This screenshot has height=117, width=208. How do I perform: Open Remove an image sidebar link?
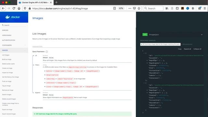click(x=8, y=90)
